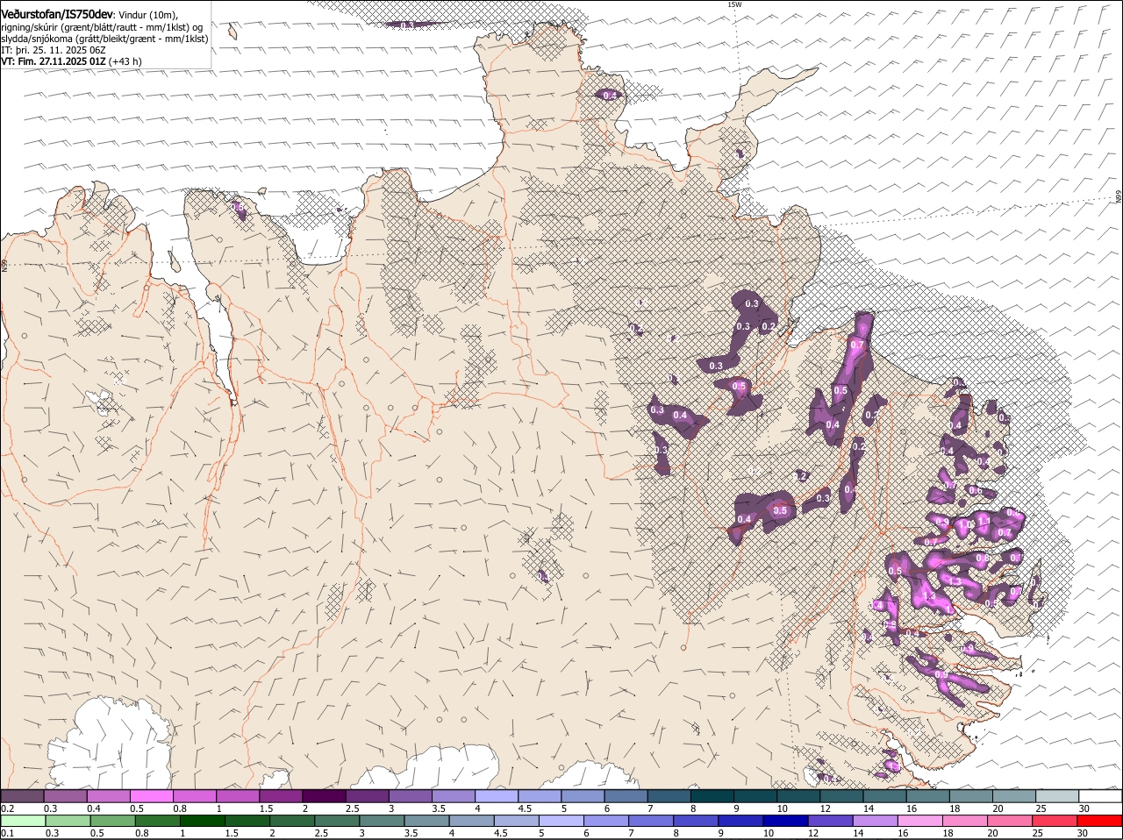
Task: Select the darkest green 1 snow swatch
Action: 202,821
